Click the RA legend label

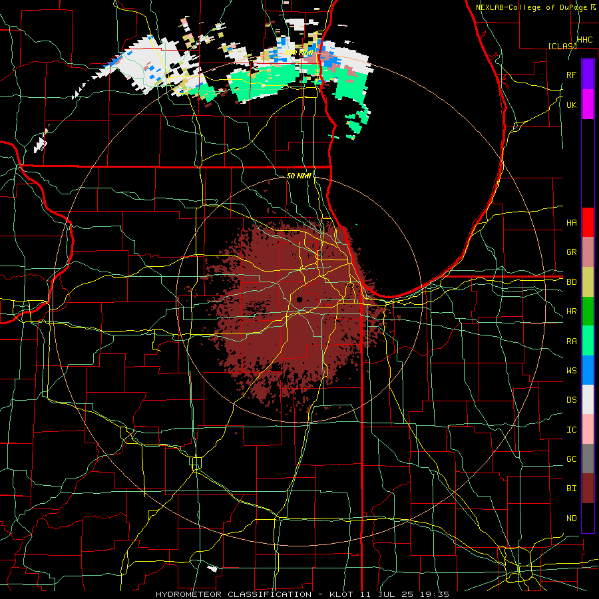coord(571,341)
